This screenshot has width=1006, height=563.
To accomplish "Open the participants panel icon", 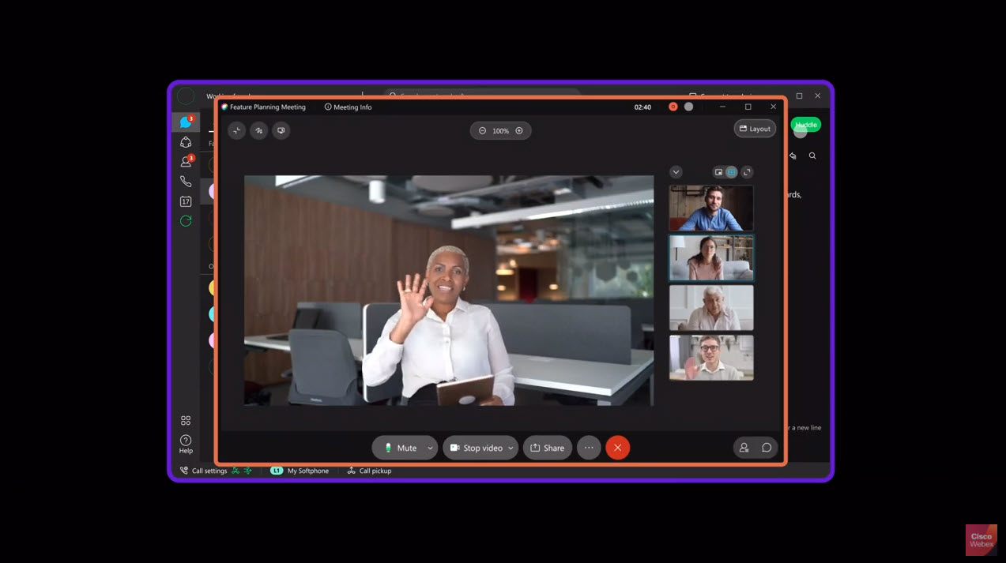I will [x=744, y=448].
